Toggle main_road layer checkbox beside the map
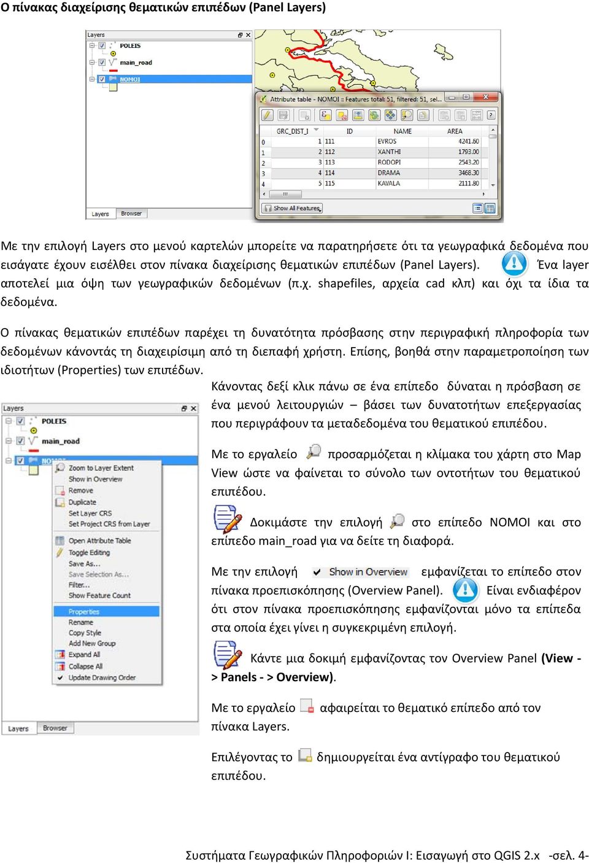This screenshot has height=863, width=589. coord(101,62)
